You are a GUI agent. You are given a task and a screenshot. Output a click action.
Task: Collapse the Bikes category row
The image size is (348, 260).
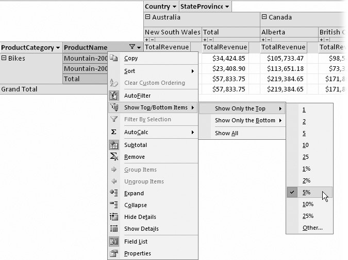4,58
